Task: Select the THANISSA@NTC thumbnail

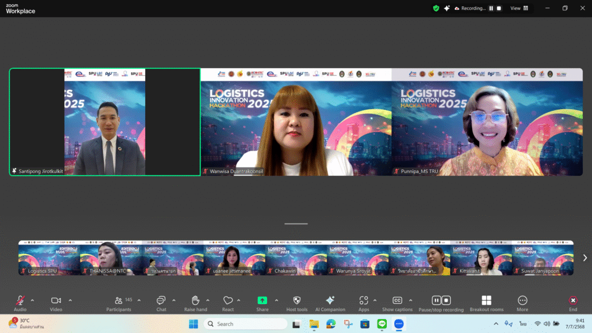Action: (x=111, y=258)
